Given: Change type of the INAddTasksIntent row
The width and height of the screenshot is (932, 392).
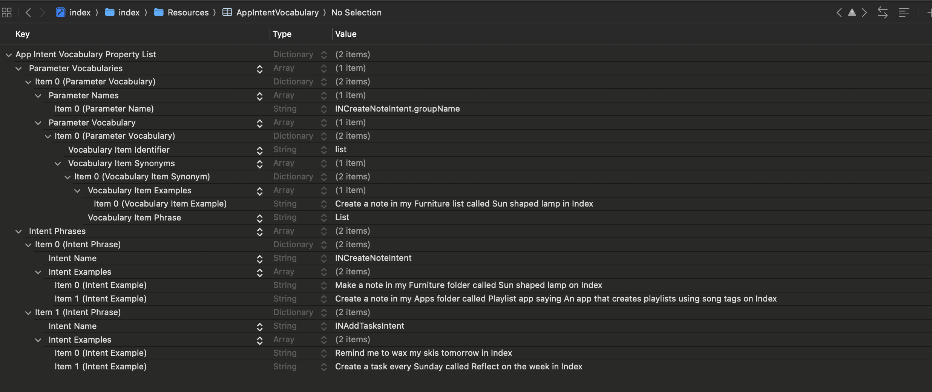Looking at the screenshot, I should (x=323, y=326).
